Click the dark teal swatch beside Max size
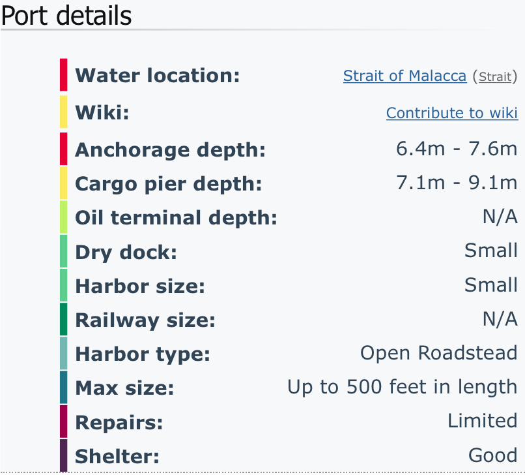525x475 pixels. point(64,387)
